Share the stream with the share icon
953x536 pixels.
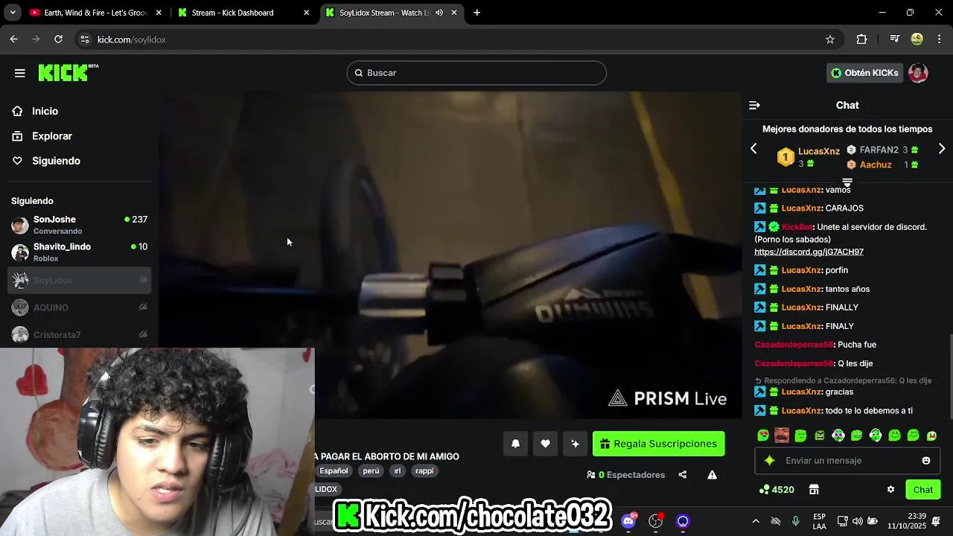pos(683,475)
